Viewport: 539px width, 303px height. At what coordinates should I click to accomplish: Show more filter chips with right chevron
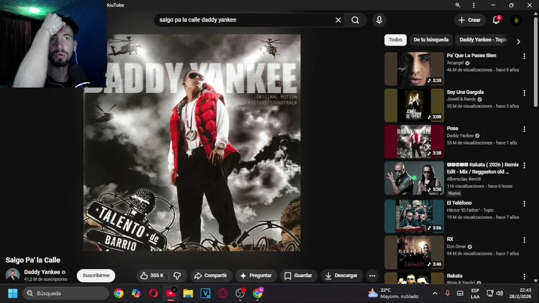click(518, 42)
